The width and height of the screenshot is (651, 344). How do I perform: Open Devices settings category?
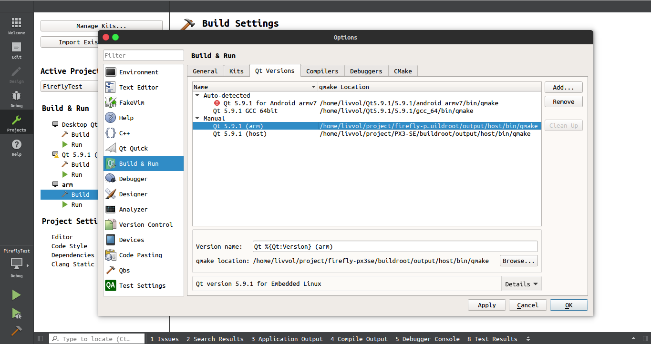point(144,240)
